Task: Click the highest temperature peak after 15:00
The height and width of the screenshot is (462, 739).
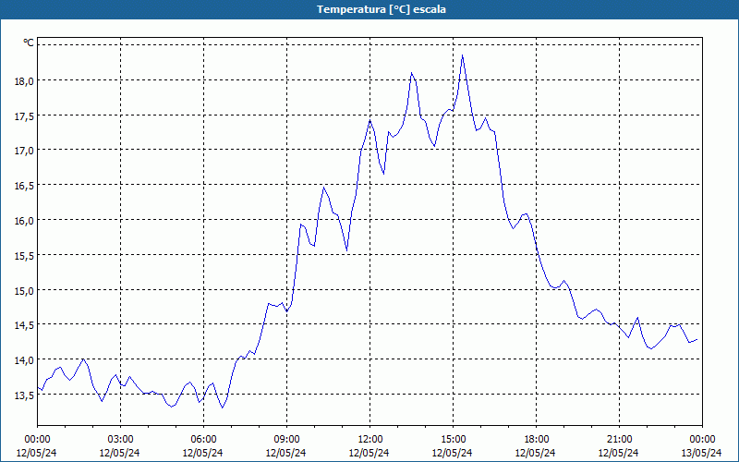Action: pos(463,55)
